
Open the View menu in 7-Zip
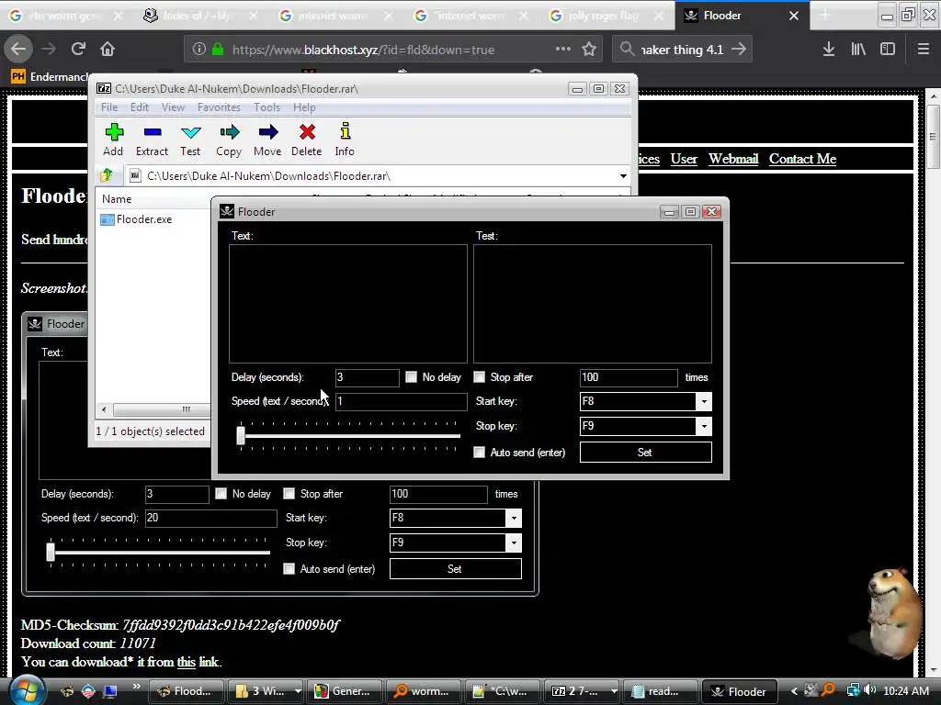pos(173,107)
